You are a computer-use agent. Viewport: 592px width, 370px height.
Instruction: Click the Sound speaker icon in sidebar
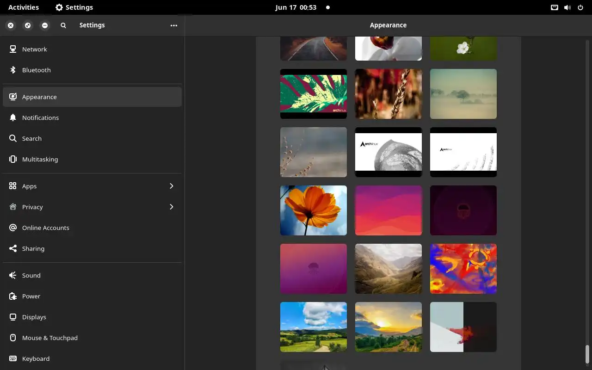pos(13,275)
